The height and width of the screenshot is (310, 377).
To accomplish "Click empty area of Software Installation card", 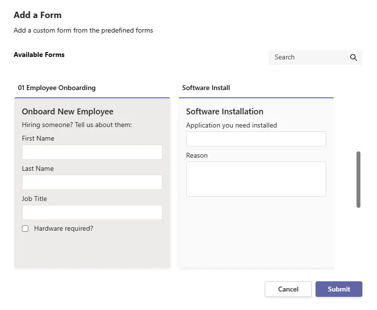I will coord(256,234).
